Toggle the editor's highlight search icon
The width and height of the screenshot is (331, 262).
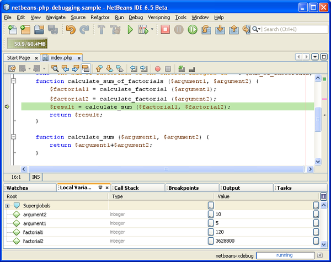(x=86, y=68)
